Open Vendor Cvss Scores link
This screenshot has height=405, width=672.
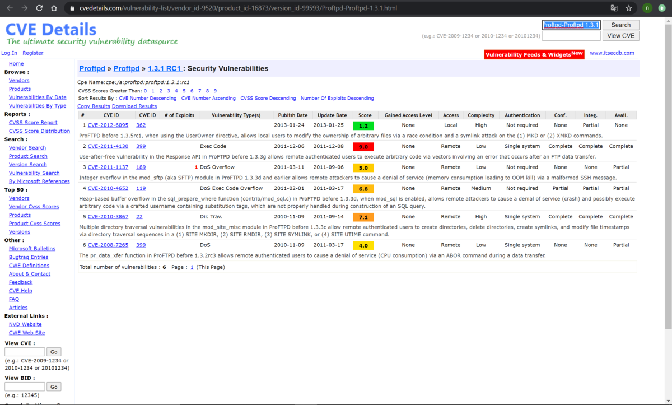tap(34, 207)
